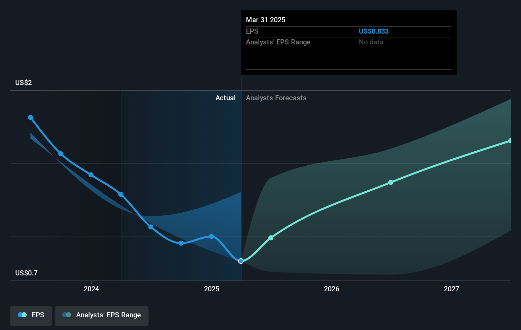
Task: Toggle the EPS legend series
Action: click(x=31, y=316)
